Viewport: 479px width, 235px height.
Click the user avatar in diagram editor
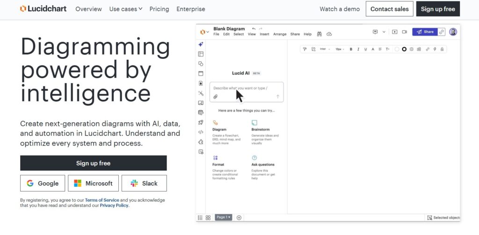point(453,32)
